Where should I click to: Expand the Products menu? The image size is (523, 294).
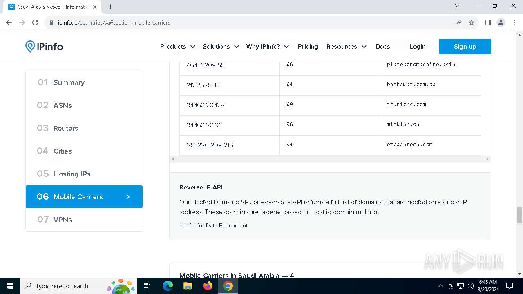pyautogui.click(x=177, y=47)
